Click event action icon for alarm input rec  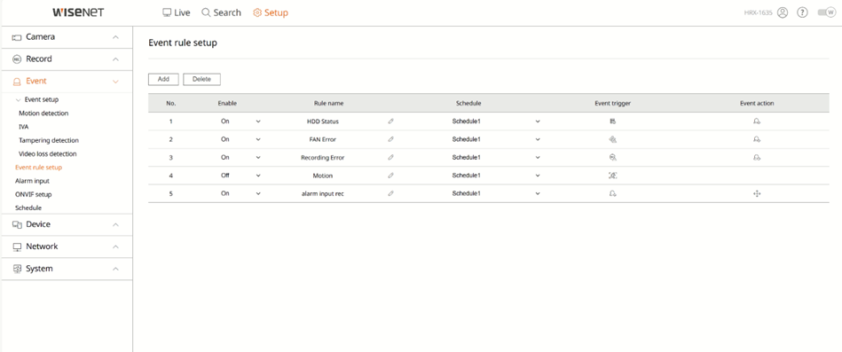pyautogui.click(x=757, y=193)
